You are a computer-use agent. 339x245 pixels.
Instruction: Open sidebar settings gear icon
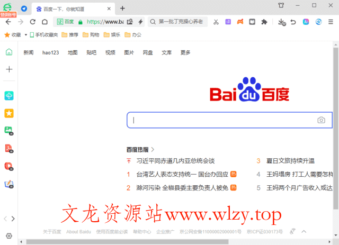click(x=9, y=235)
